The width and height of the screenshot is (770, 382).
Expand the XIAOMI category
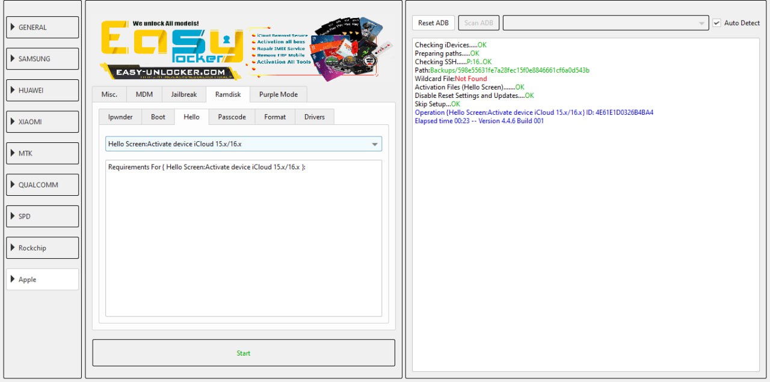coord(43,122)
